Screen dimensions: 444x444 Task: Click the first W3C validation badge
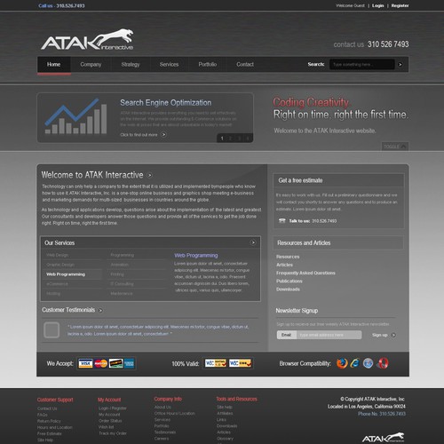click(x=216, y=363)
